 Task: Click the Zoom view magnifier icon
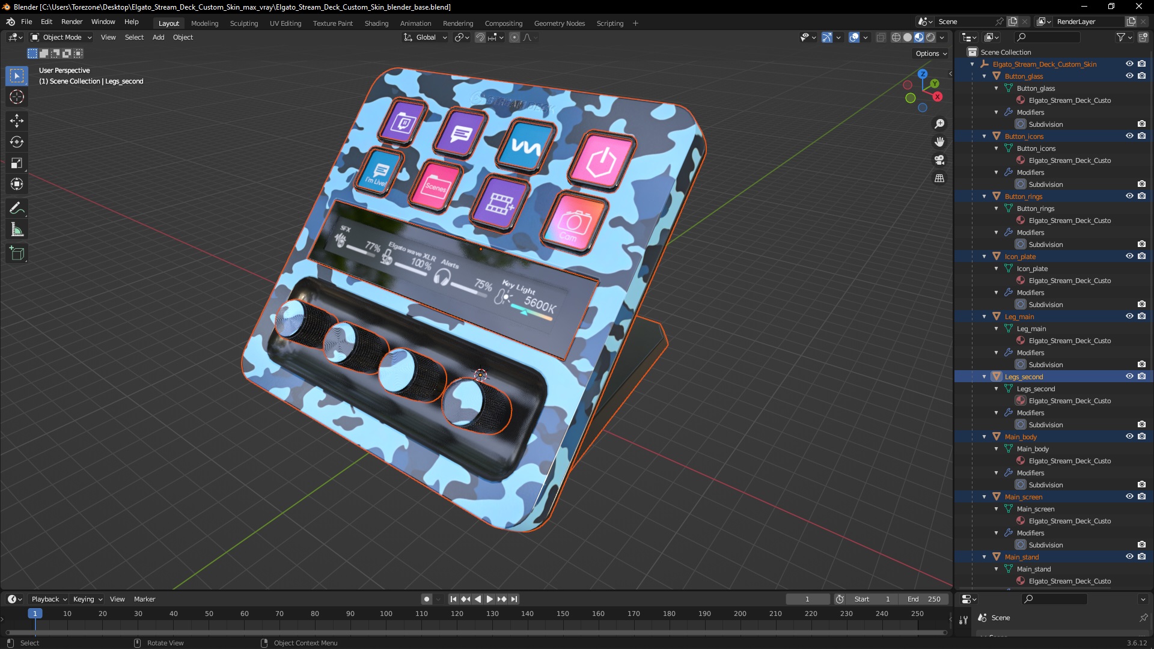tap(939, 124)
